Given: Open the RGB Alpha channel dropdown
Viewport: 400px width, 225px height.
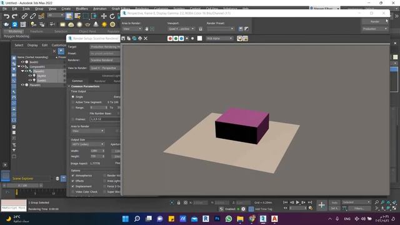Looking at the screenshot, I should [x=219, y=38].
